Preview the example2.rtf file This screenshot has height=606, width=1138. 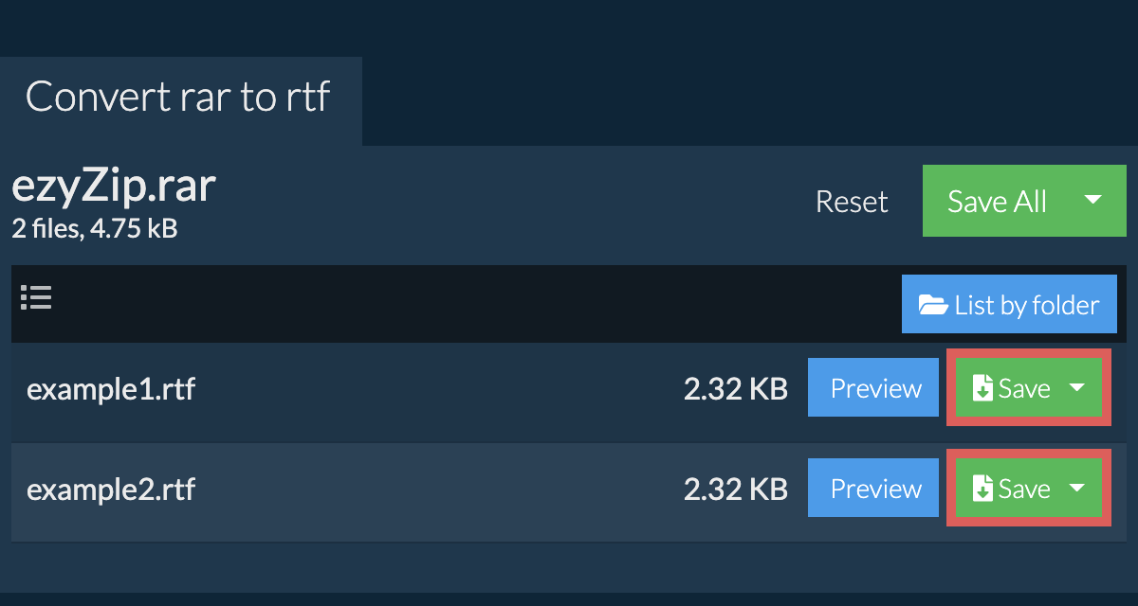(875, 489)
